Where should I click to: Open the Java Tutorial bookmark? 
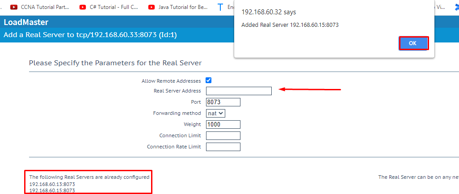(x=183, y=7)
